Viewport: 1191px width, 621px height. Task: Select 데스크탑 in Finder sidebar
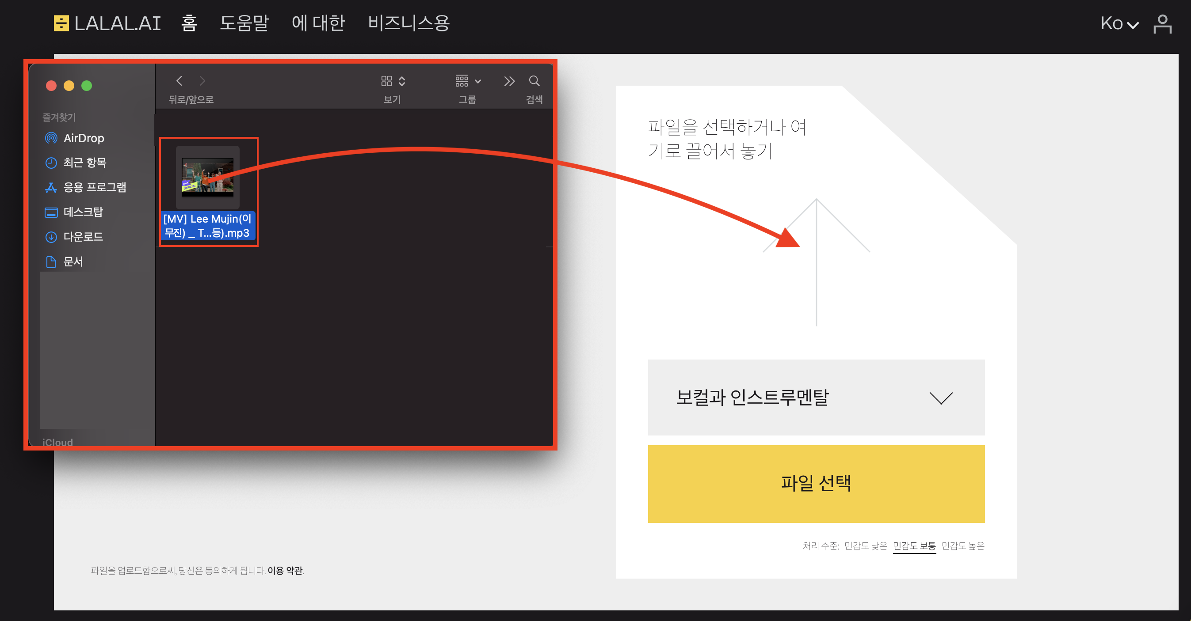tap(83, 212)
